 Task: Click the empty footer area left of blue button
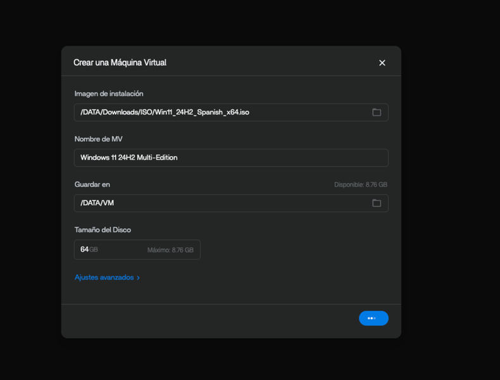click(x=209, y=318)
